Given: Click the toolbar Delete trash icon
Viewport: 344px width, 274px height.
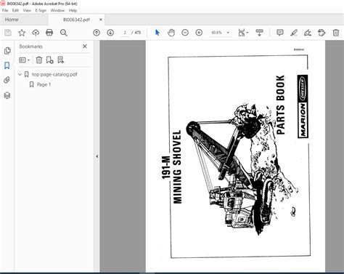Looking at the screenshot, I should pyautogui.click(x=336, y=33).
